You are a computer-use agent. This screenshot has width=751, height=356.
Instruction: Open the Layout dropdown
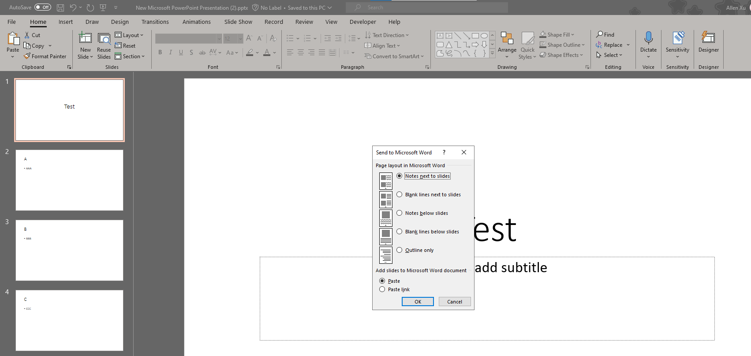(x=129, y=35)
